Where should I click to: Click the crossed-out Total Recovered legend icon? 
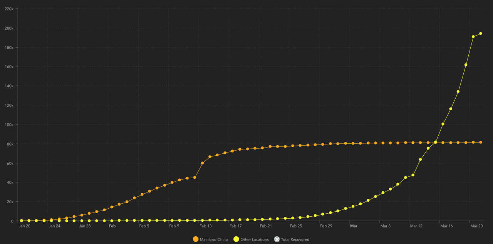277,239
